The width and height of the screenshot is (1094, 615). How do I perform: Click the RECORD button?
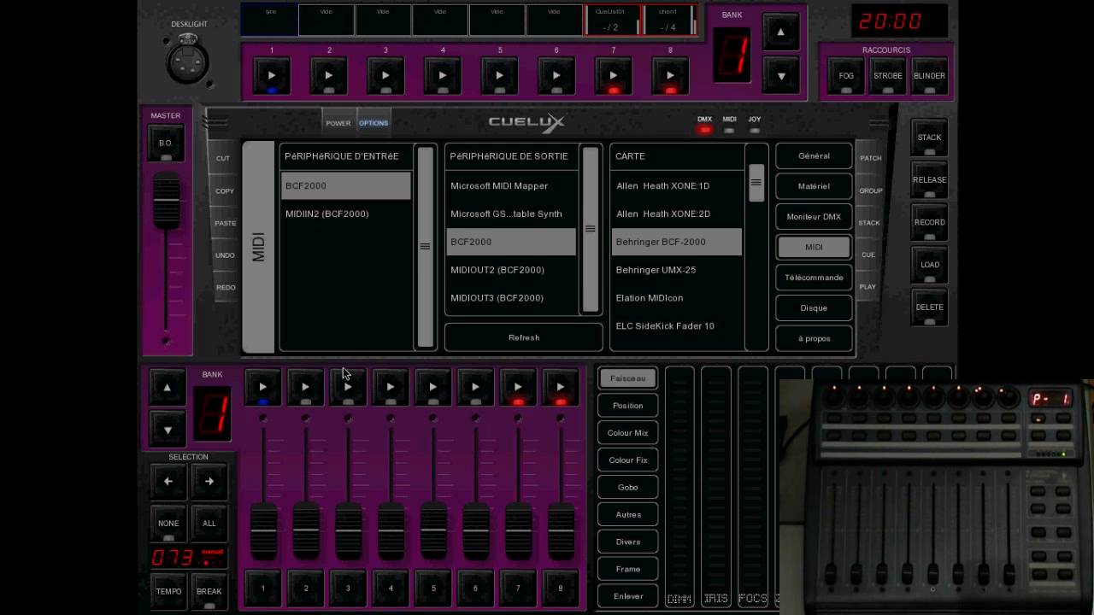tap(929, 222)
